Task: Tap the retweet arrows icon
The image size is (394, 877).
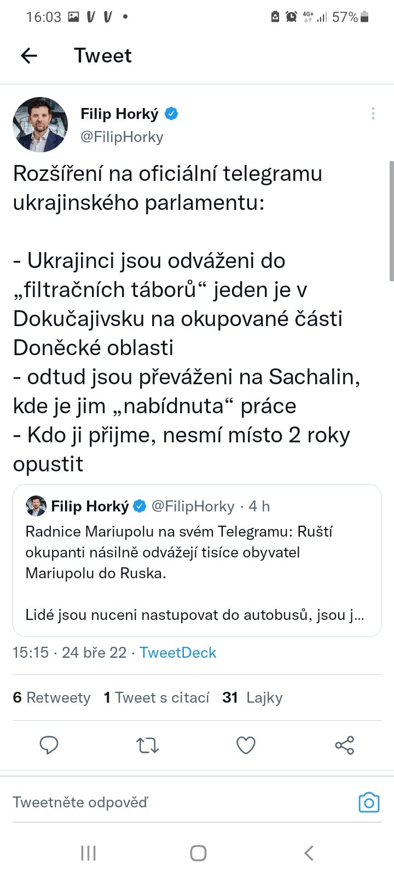Action: pyautogui.click(x=147, y=745)
